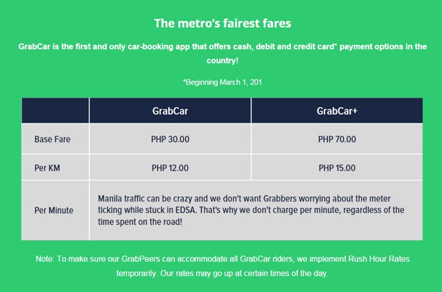Click the "credit card*" text in the tagline
442x292 pixels.
(x=315, y=46)
